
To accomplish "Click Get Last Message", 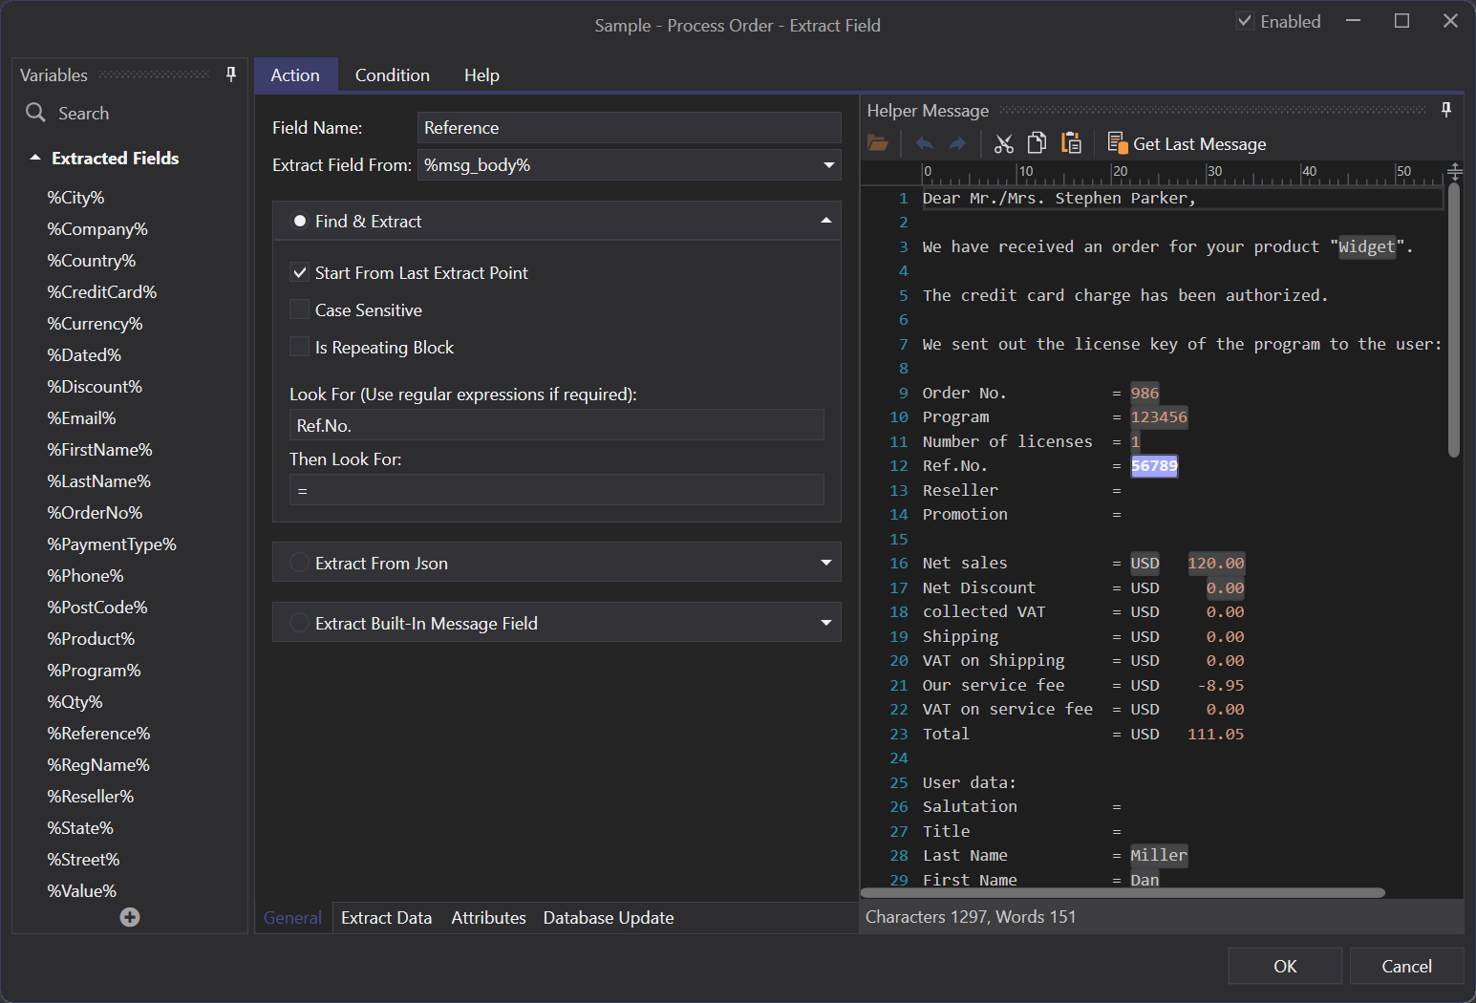I will pos(1187,143).
